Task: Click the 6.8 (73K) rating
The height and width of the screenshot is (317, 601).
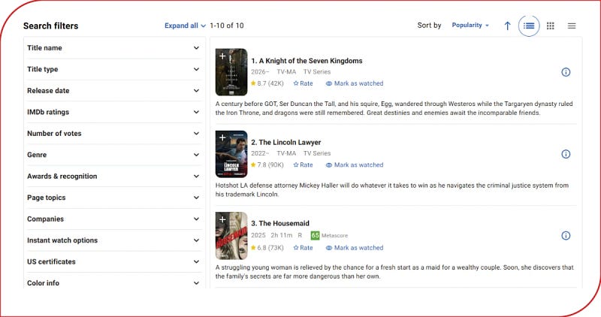Action: click(267, 248)
